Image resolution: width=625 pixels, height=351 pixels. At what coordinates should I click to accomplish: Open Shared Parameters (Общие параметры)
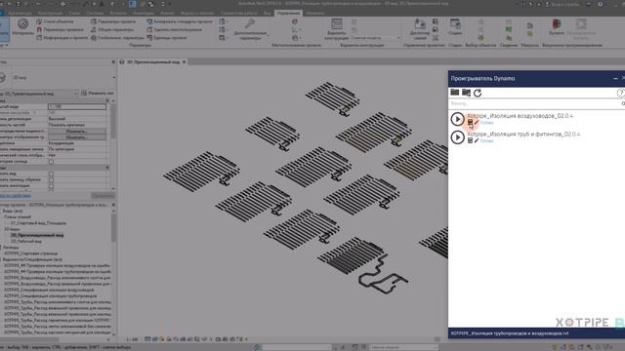click(112, 29)
